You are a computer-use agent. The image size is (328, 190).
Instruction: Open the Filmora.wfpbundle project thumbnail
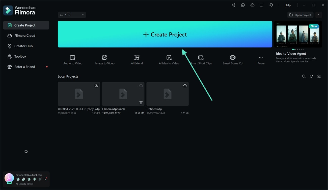coord(123,94)
